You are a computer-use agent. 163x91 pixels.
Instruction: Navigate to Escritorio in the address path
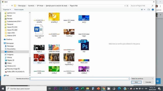31,6
